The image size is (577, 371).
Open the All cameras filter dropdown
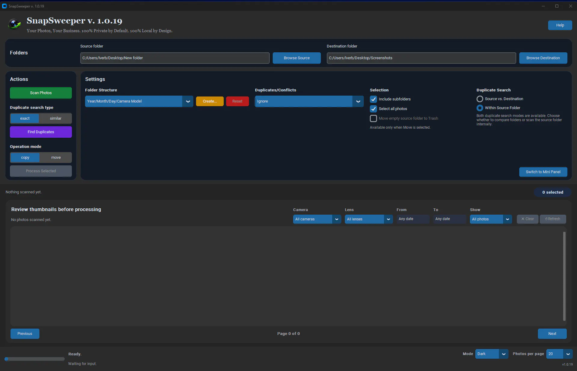(317, 219)
